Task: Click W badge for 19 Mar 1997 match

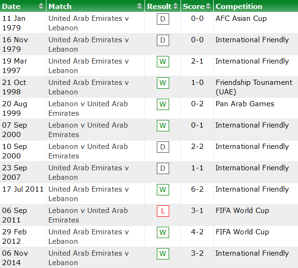Action: [163, 62]
